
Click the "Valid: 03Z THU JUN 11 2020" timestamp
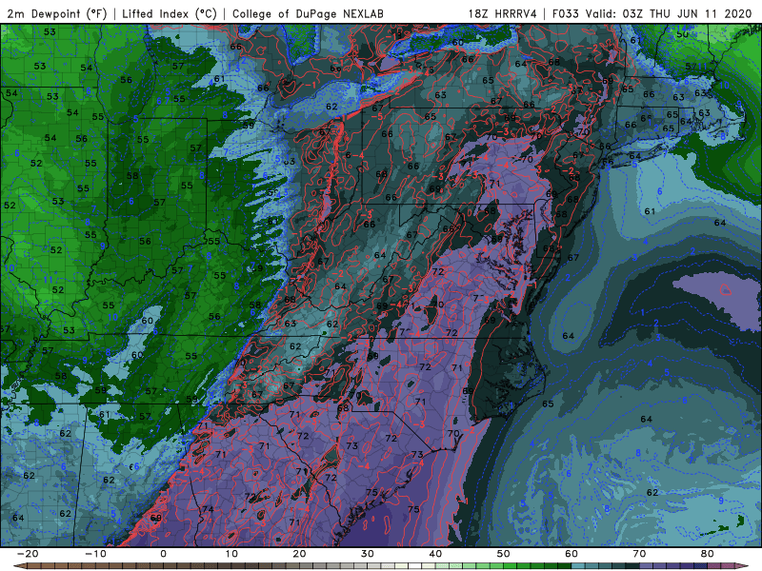point(669,13)
